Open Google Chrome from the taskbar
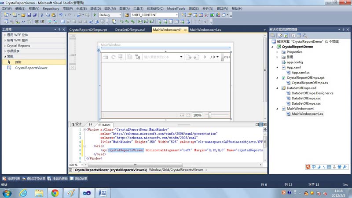The image size is (352, 198). pyautogui.click(x=55, y=193)
